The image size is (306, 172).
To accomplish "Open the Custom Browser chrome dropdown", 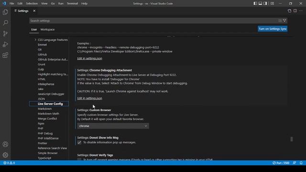I will [113, 126].
